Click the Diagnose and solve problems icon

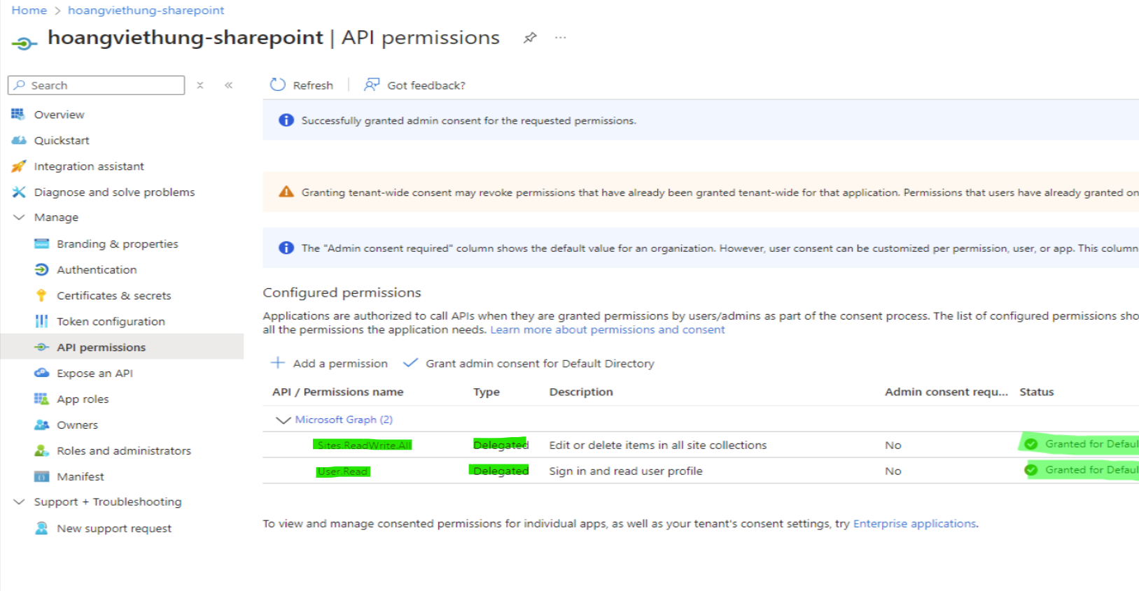tap(19, 192)
